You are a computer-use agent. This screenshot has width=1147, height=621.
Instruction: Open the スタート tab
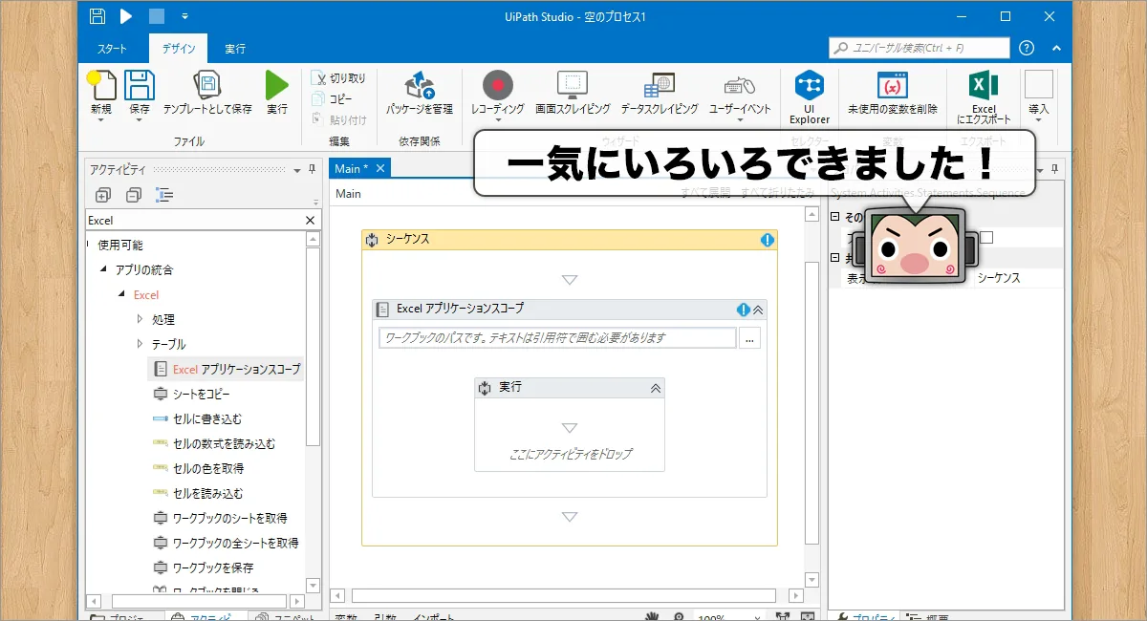[x=112, y=49]
